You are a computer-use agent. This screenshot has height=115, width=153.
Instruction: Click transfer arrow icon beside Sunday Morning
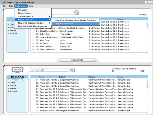[33, 50]
